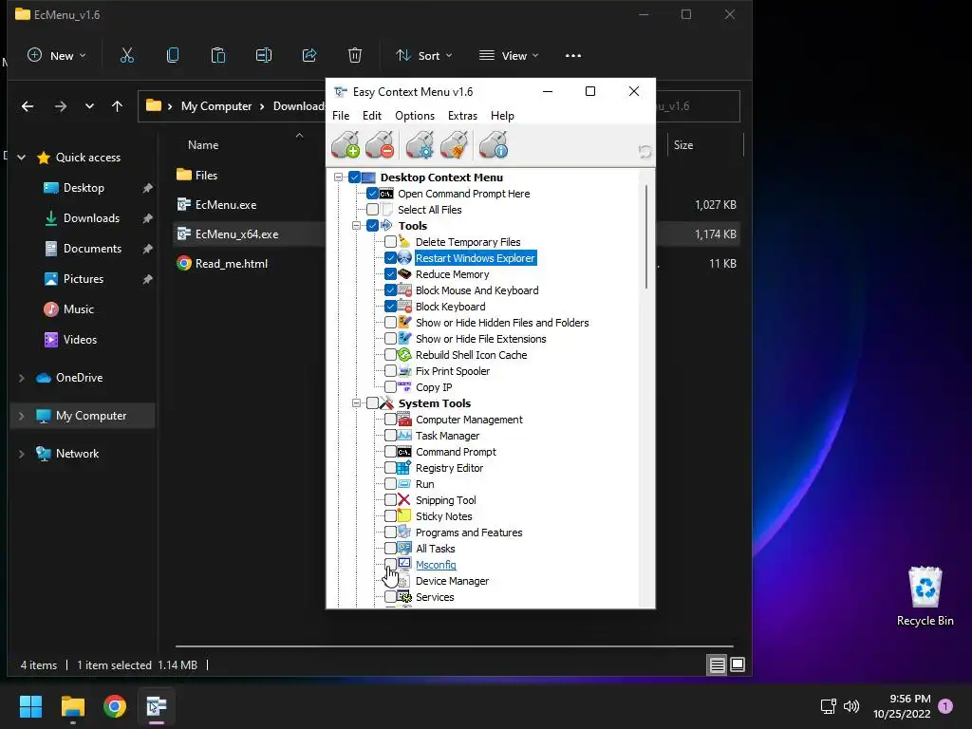Viewport: 972px width, 729px height.
Task: Click the undo arrow icon in Easy Context Menu toolbar
Action: coord(645,151)
